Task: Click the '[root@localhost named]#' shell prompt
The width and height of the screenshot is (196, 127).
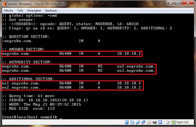Action: tap(30, 117)
